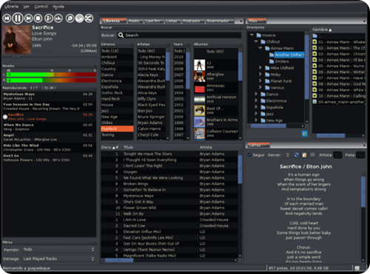Select the Amnesiac album cover

click(x=200, y=88)
